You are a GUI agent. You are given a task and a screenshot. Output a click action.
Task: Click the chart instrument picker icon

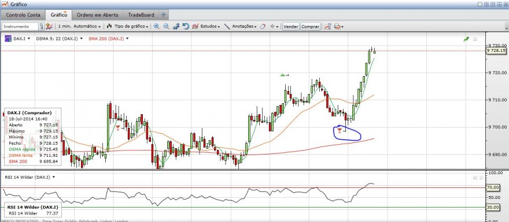[x=49, y=27]
